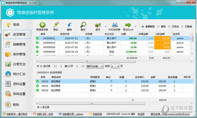Click the 资料设置 document icon
The height and width of the screenshot is (118, 197).
pos(8,84)
